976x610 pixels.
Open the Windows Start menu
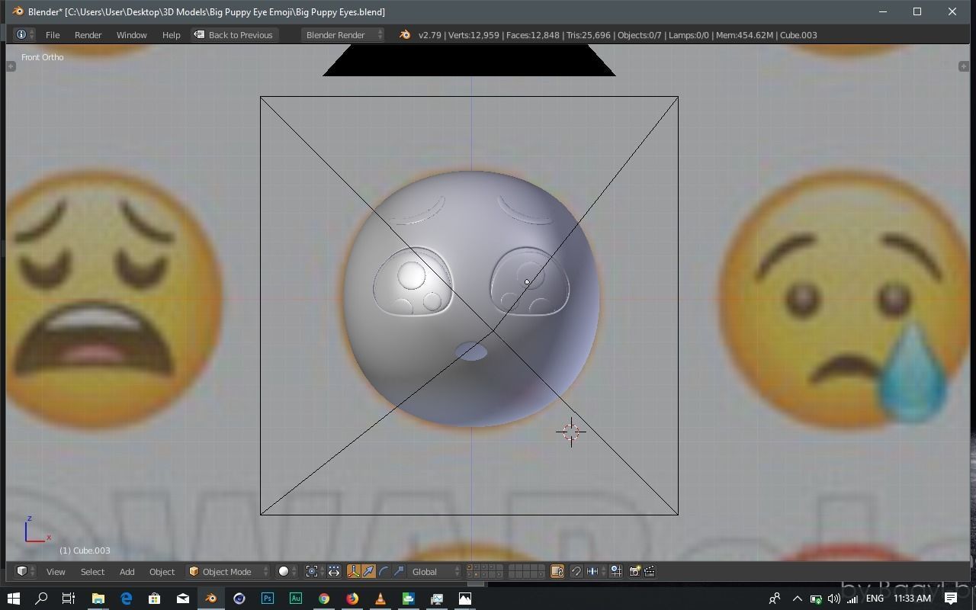click(x=13, y=599)
